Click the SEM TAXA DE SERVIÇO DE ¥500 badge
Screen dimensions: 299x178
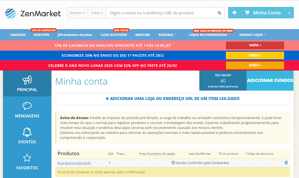(x=213, y=31)
